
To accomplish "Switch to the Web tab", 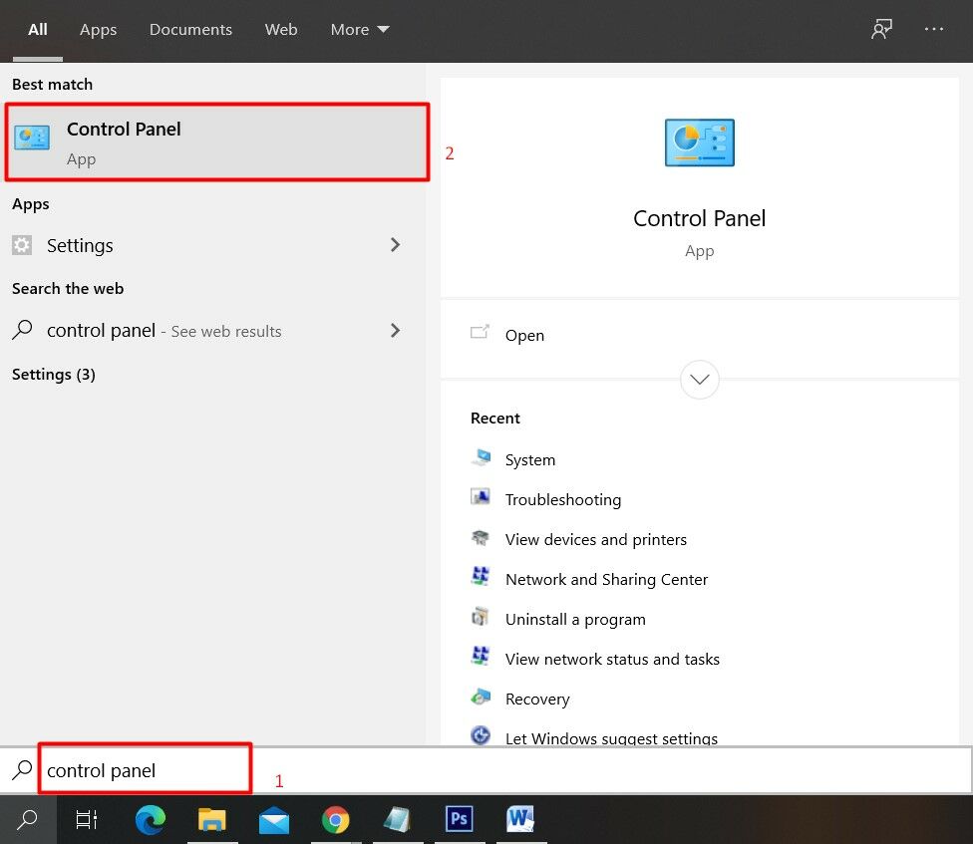I will [x=280, y=29].
